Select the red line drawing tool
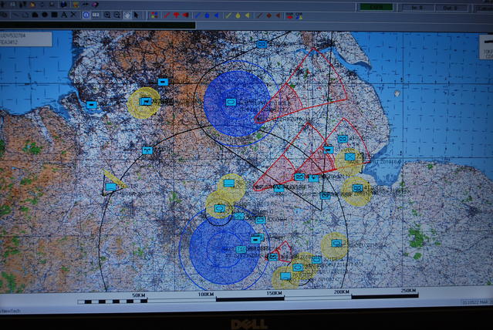493x330 pixels. coord(164,15)
